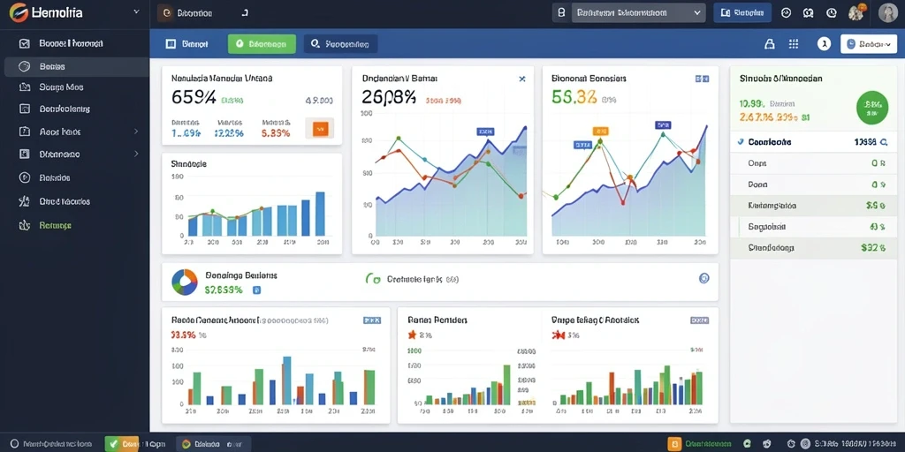Open the top search combo box dropdown arrow
Screen dimensions: 905x452
(697, 12)
